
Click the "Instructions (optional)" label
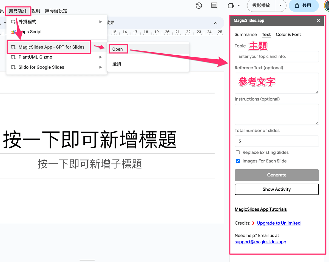257,99
